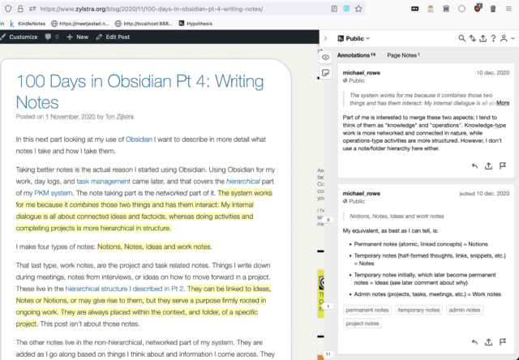Click the tracking protection shield icon
The height and width of the screenshot is (360, 519).
[x=8, y=9]
